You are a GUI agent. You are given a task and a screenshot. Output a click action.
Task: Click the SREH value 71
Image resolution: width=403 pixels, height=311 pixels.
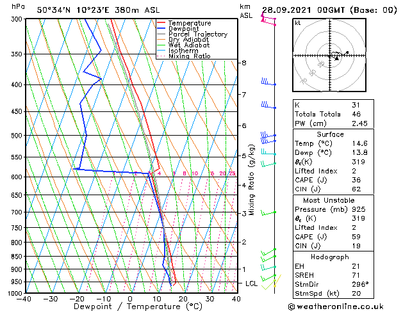(356, 275)
